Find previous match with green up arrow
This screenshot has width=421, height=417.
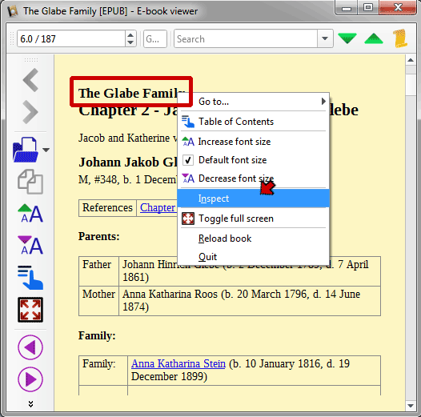click(x=374, y=38)
